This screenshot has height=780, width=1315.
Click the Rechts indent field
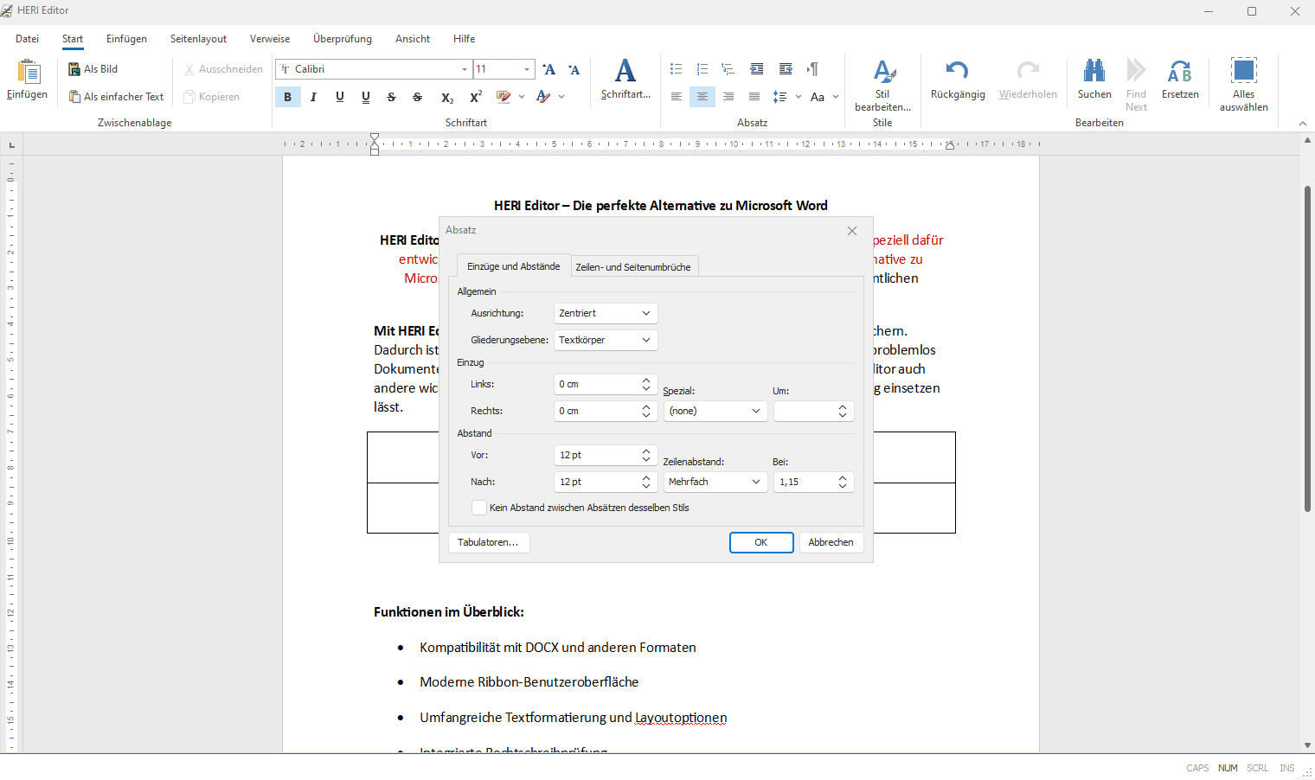[606, 411]
